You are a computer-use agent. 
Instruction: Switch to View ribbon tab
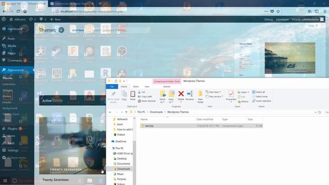pyautogui.click(x=147, y=87)
